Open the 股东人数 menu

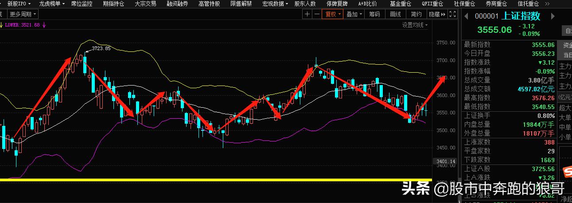pyautogui.click(x=305, y=4)
